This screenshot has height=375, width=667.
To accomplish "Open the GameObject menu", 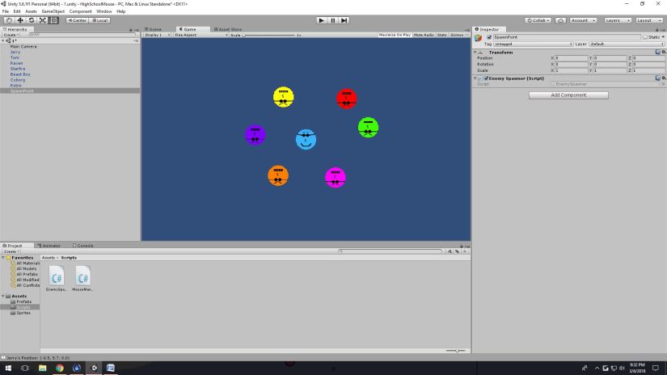I will tap(53, 11).
